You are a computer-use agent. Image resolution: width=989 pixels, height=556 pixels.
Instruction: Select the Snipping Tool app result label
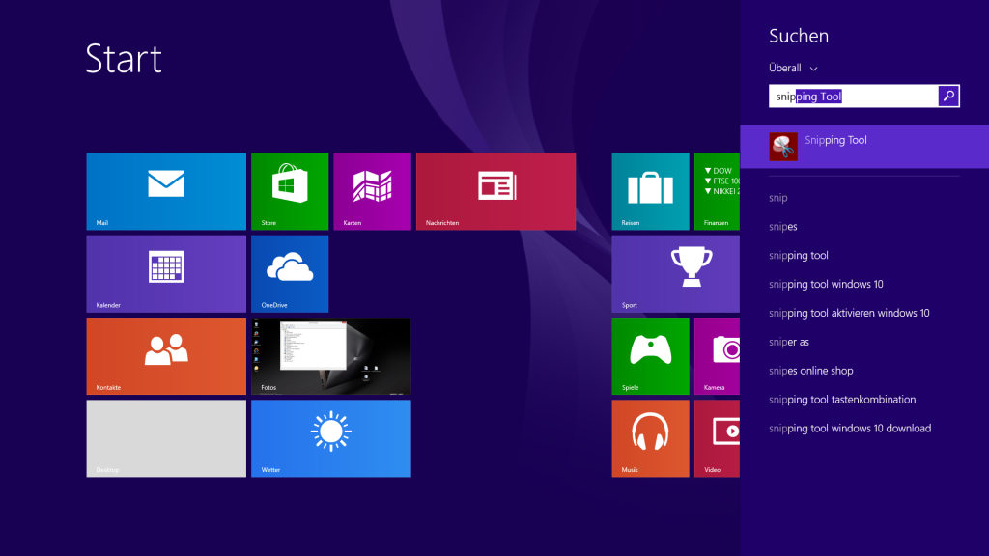835,140
